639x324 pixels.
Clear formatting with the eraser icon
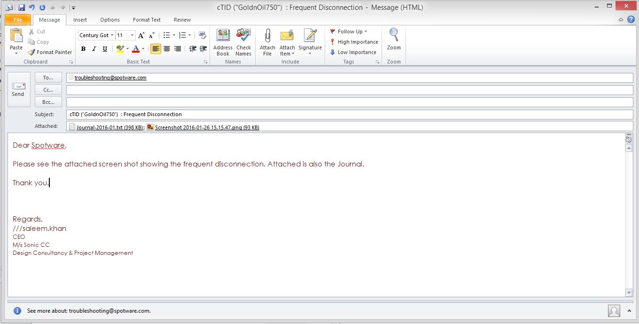pyautogui.click(x=203, y=35)
